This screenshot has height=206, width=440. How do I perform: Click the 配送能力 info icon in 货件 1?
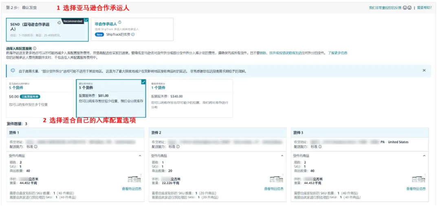coord(36,147)
